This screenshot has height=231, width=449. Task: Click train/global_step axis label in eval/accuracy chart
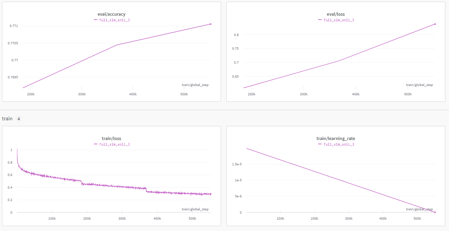tap(195, 85)
